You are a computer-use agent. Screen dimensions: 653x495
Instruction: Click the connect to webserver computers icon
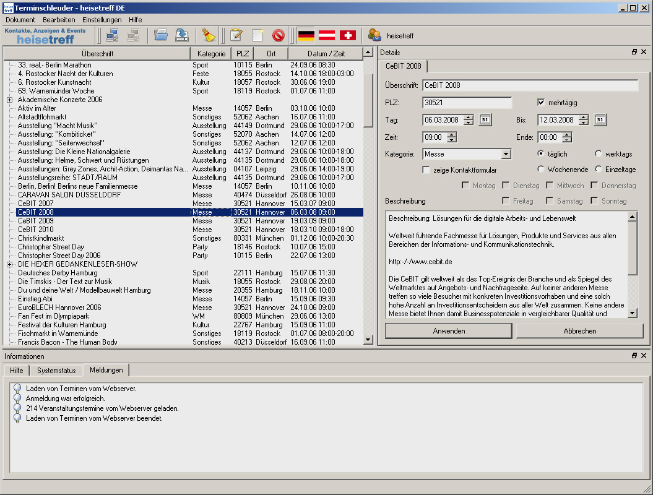(x=112, y=36)
